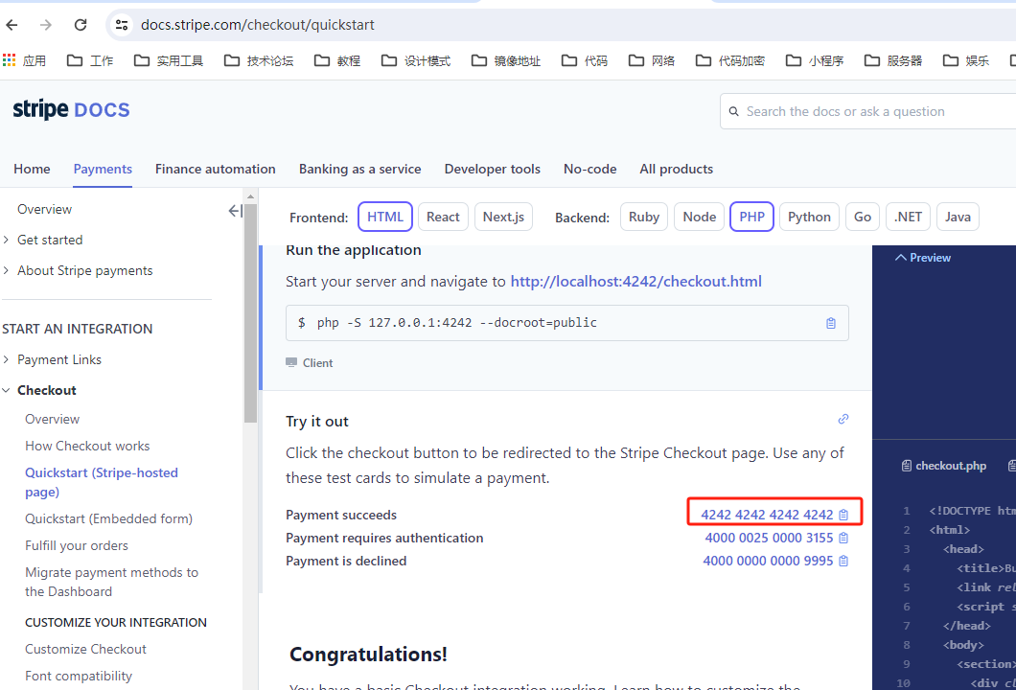Open the Developer tools tab
1016x690 pixels.
point(492,169)
